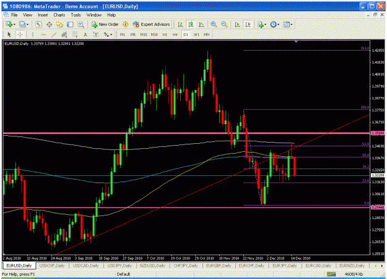Open the Strategy Tester magnifier icon
387x279 pixels.
[80, 24]
